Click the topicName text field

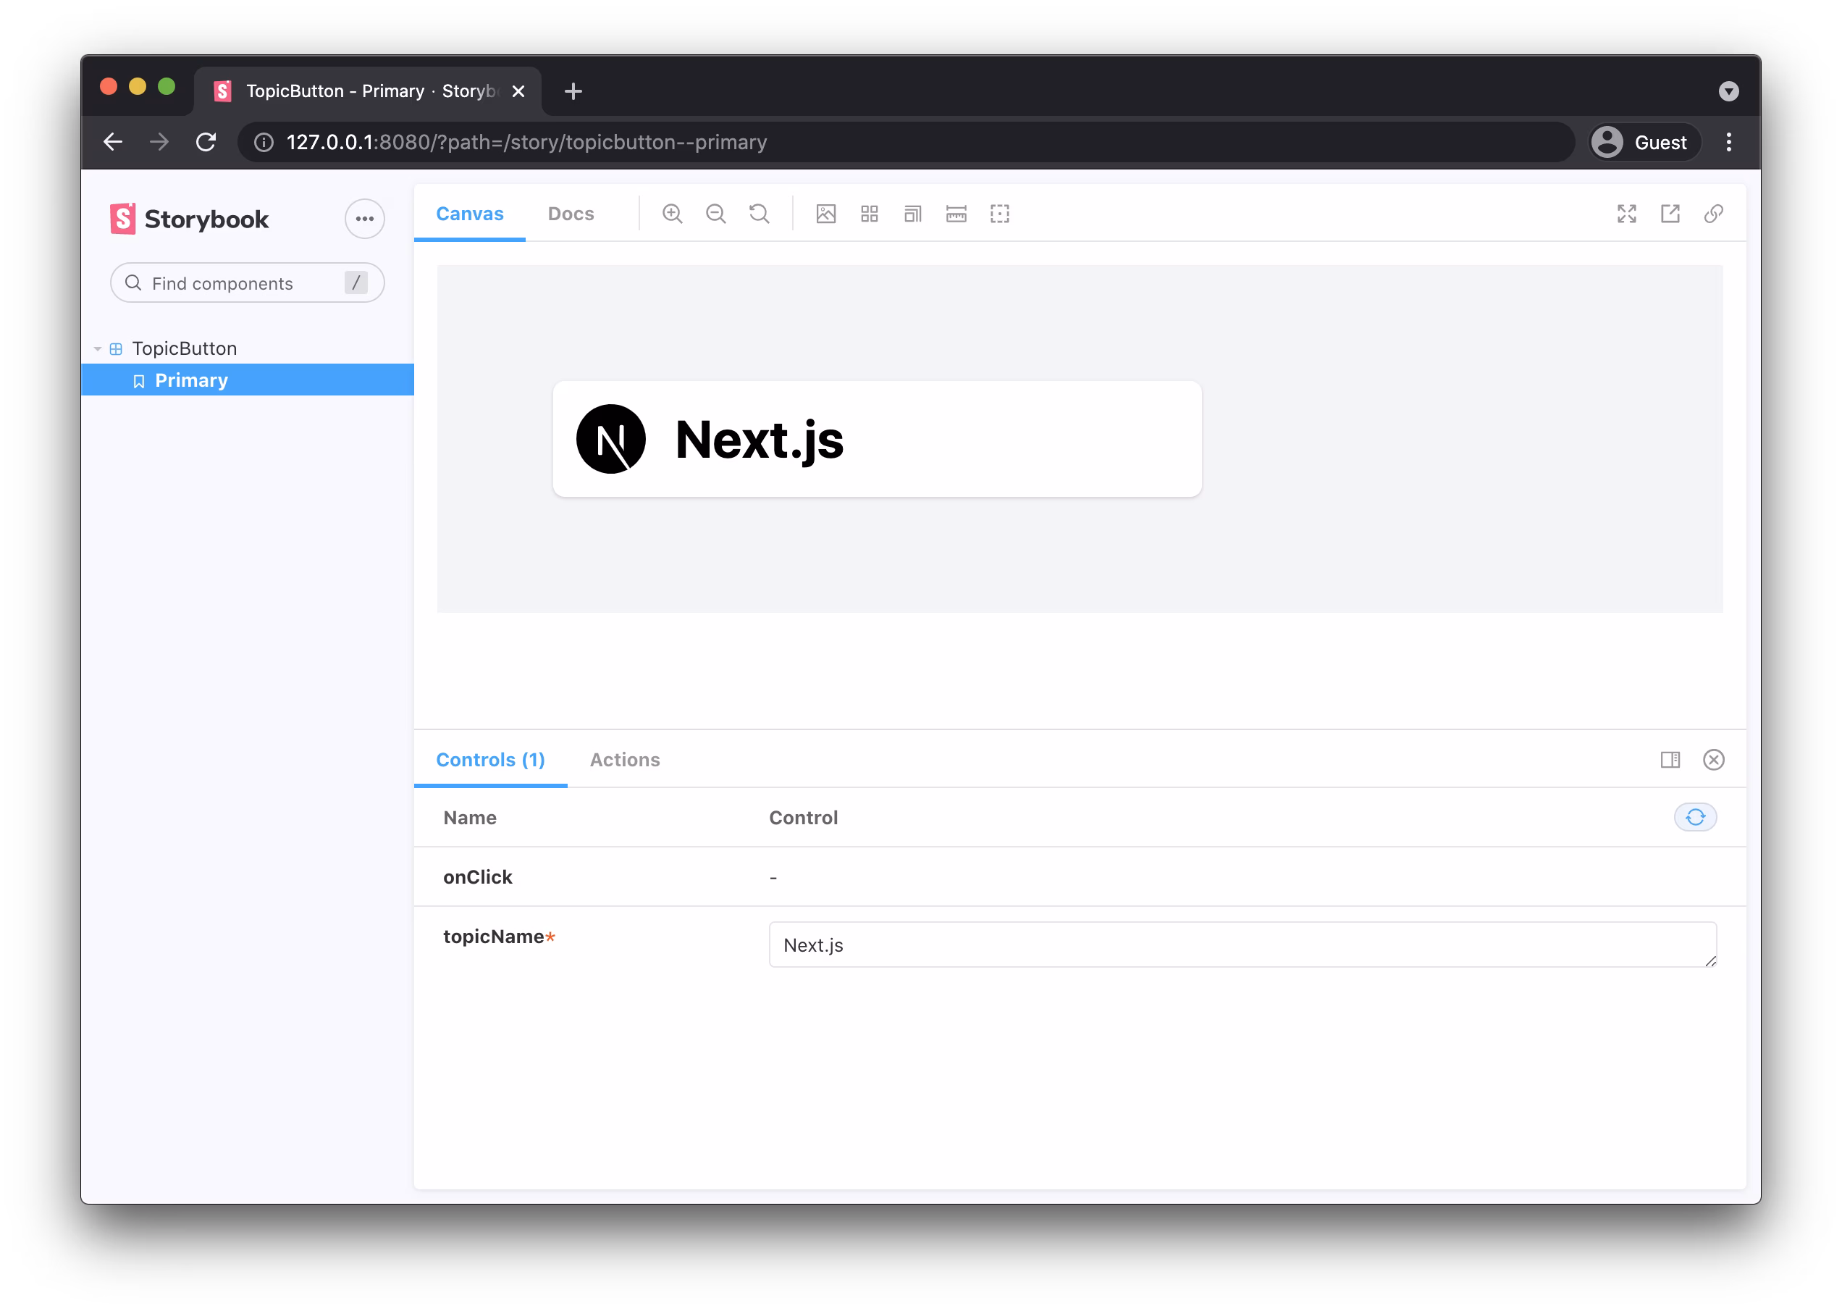[1242, 944]
